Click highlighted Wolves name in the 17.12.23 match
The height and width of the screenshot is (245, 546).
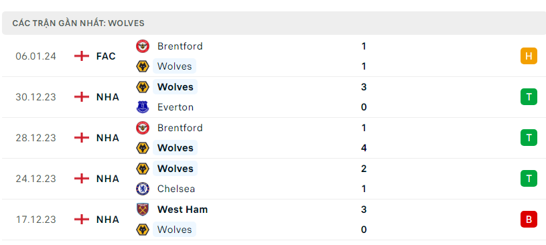174,230
